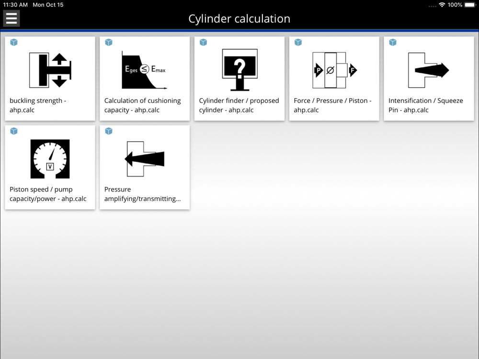Click the blue cube on Piston speed card
This screenshot has height=359, width=479.
14,131
